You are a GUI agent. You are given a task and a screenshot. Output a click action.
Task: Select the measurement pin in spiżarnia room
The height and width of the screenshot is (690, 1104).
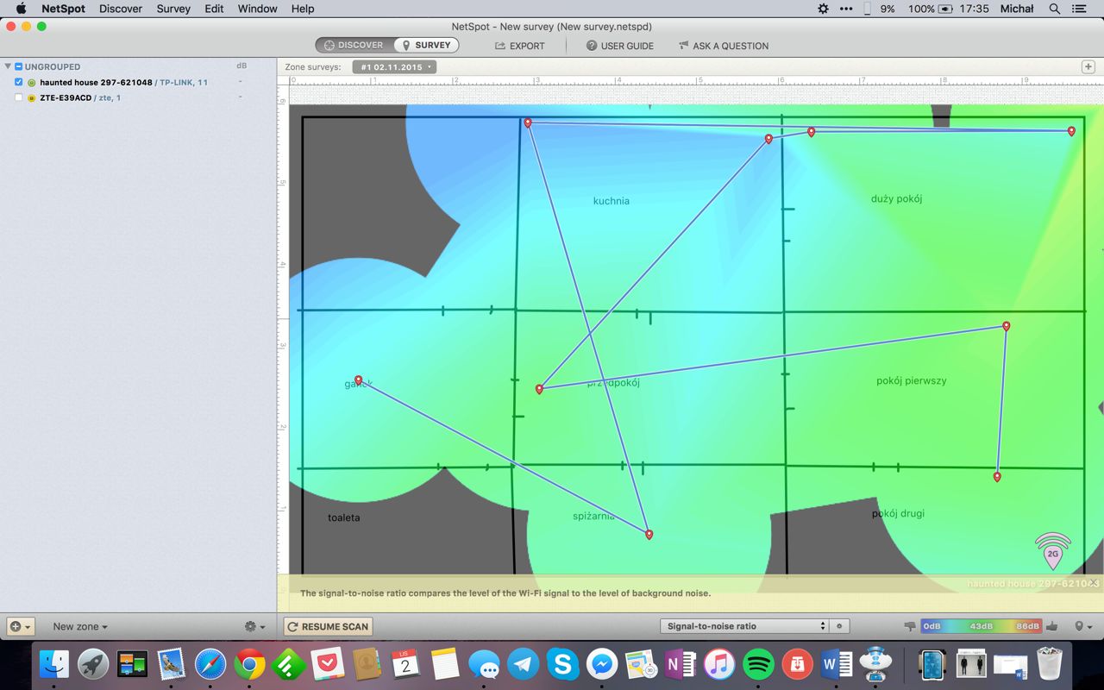(649, 535)
